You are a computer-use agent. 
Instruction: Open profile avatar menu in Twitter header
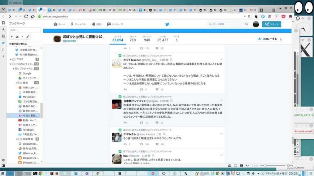[256, 24]
